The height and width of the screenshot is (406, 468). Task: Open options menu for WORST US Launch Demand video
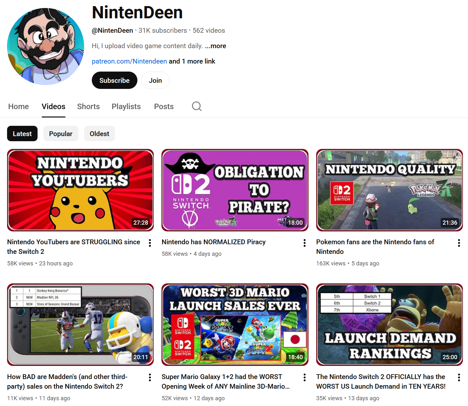click(x=459, y=377)
